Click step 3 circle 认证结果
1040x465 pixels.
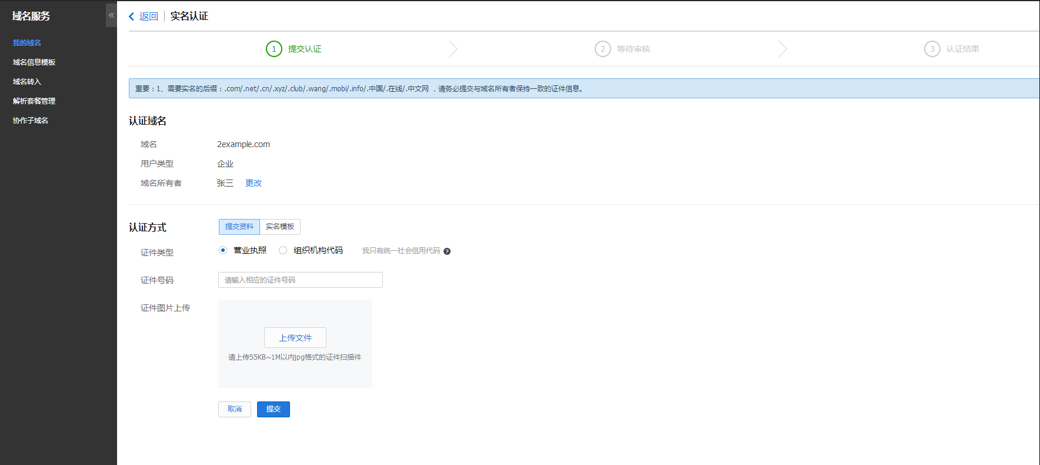point(932,49)
